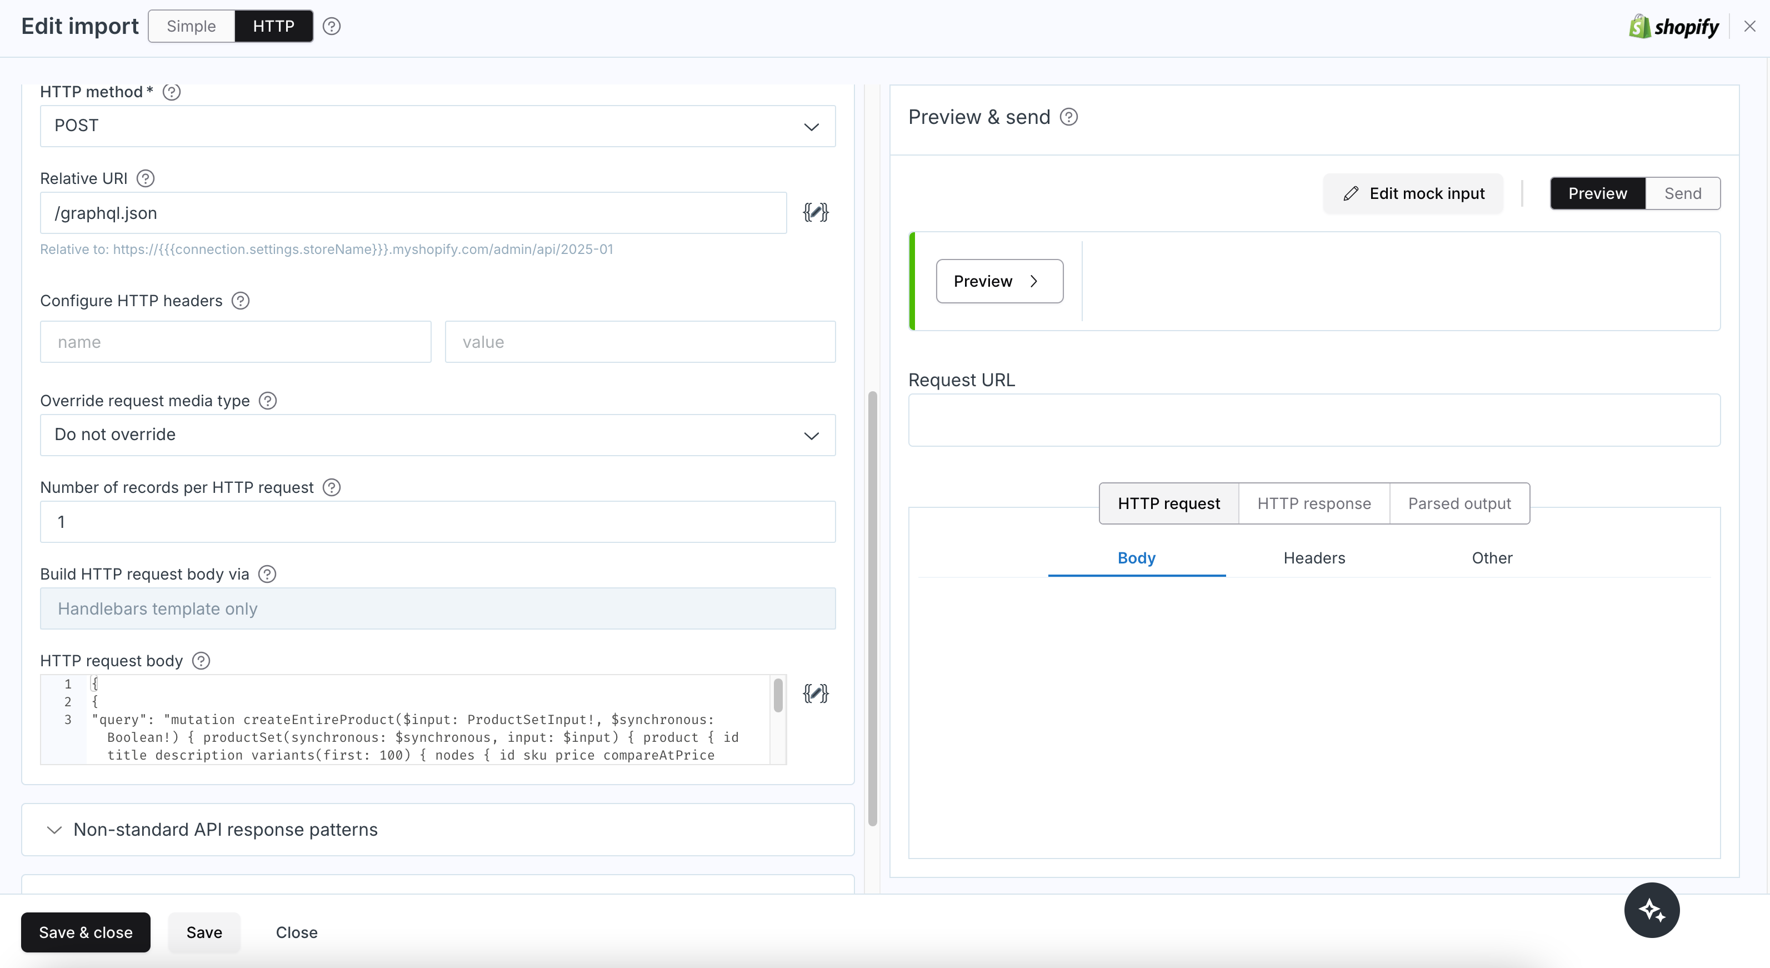The image size is (1770, 968).
Task: Open the AI assistant sparkle button
Action: point(1652,910)
